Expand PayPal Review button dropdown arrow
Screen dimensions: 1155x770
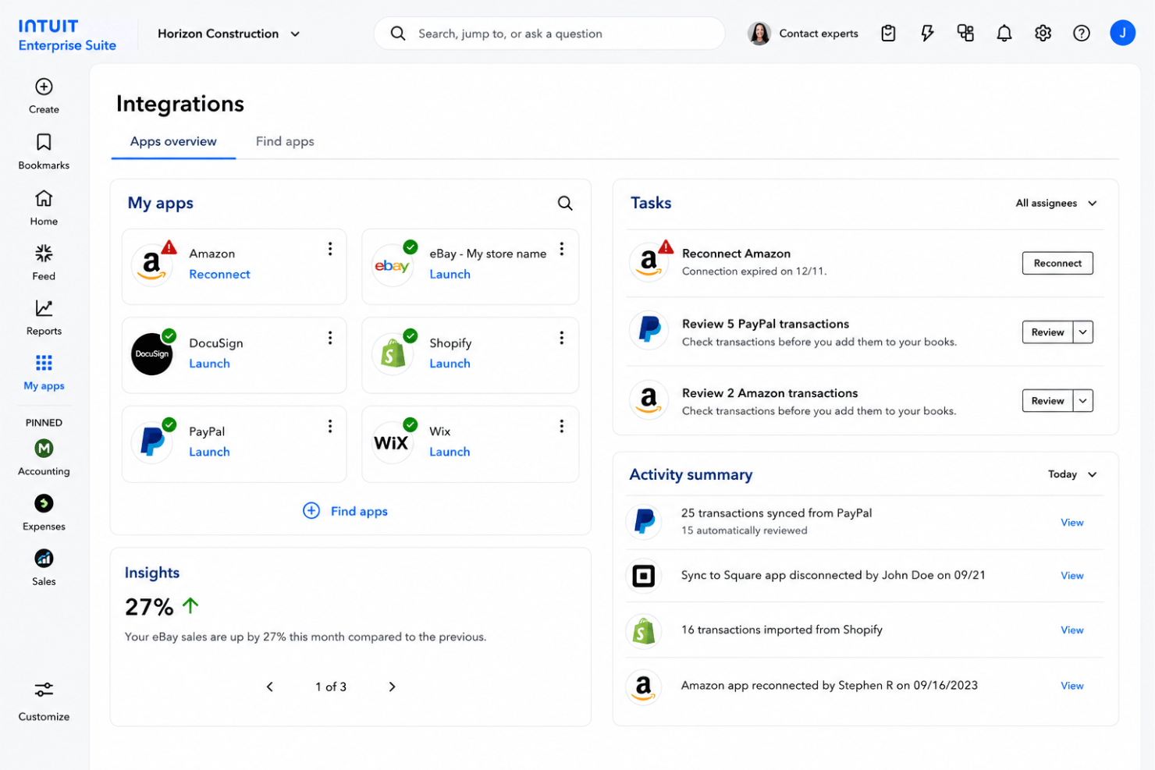pos(1083,332)
